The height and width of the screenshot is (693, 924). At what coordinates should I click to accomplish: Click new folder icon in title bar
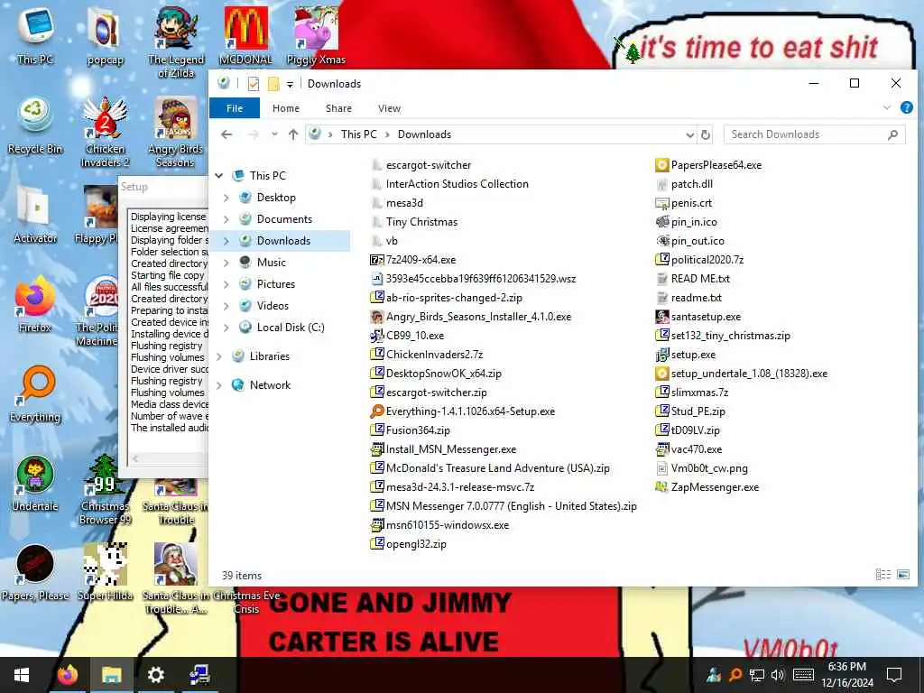pyautogui.click(x=273, y=84)
